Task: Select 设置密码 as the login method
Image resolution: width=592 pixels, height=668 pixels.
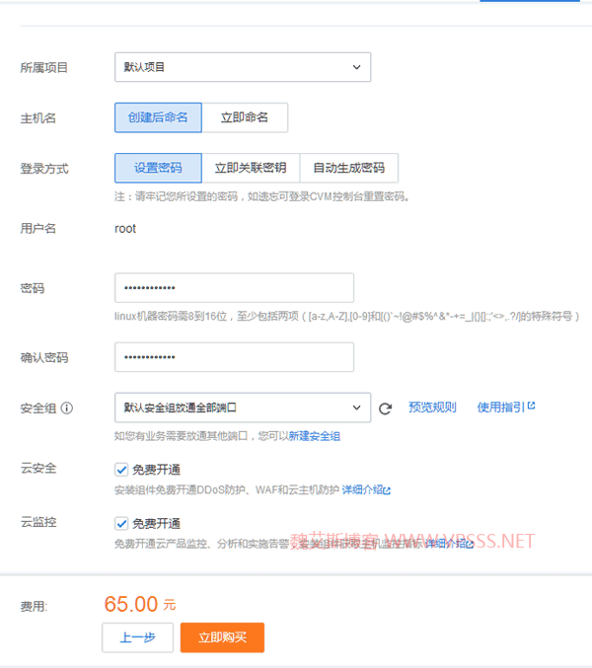Action: tap(158, 168)
